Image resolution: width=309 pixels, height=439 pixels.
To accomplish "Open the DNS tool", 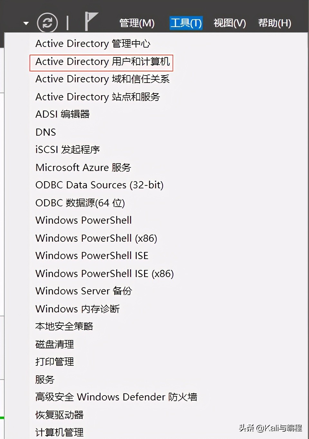I will pyautogui.click(x=46, y=132).
